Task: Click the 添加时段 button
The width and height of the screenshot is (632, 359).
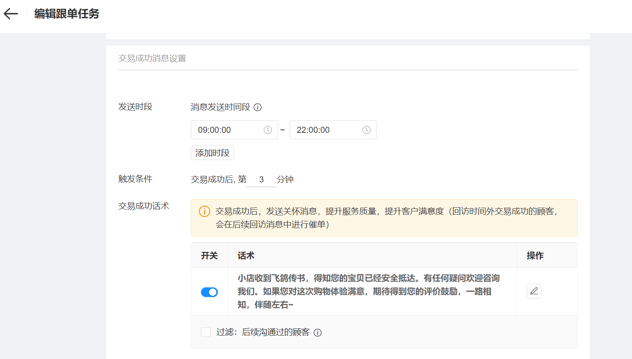Action: point(212,153)
